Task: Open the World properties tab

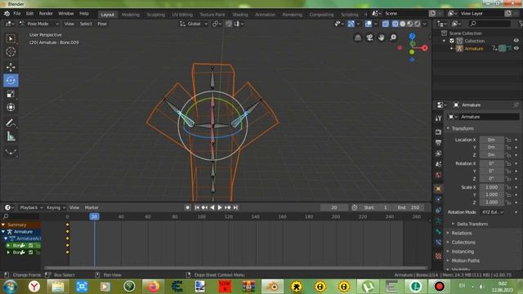Action: [438, 175]
